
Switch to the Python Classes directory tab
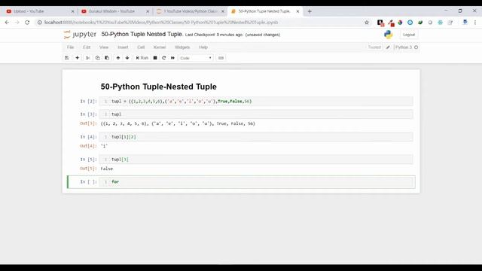[x=190, y=11]
